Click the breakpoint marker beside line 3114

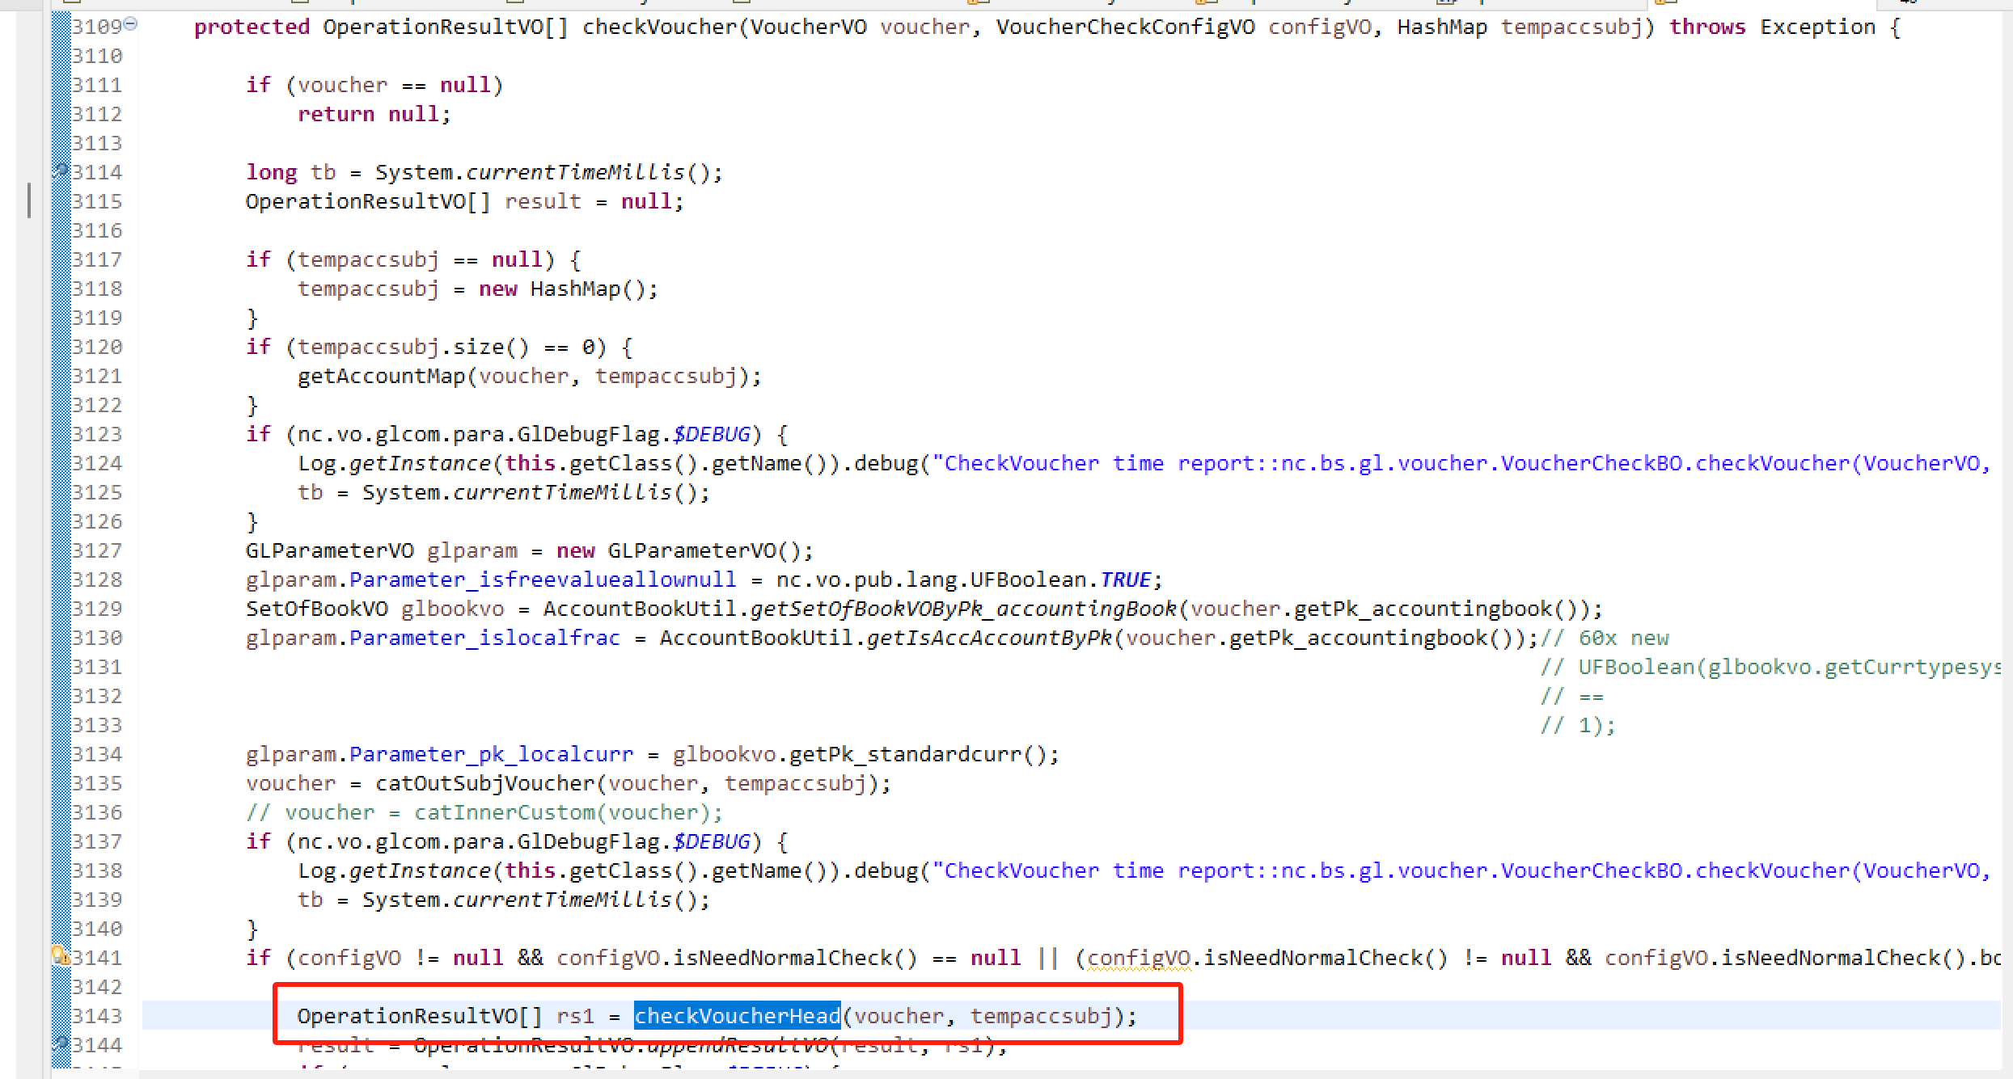coord(61,171)
